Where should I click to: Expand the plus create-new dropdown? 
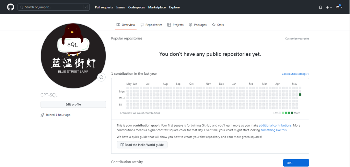(329, 7)
